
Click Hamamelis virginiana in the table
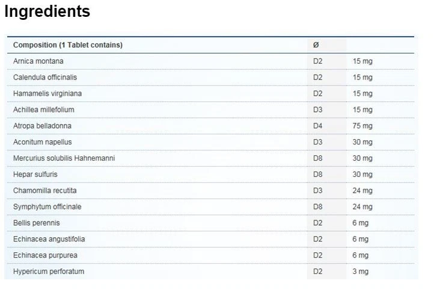click(47, 94)
